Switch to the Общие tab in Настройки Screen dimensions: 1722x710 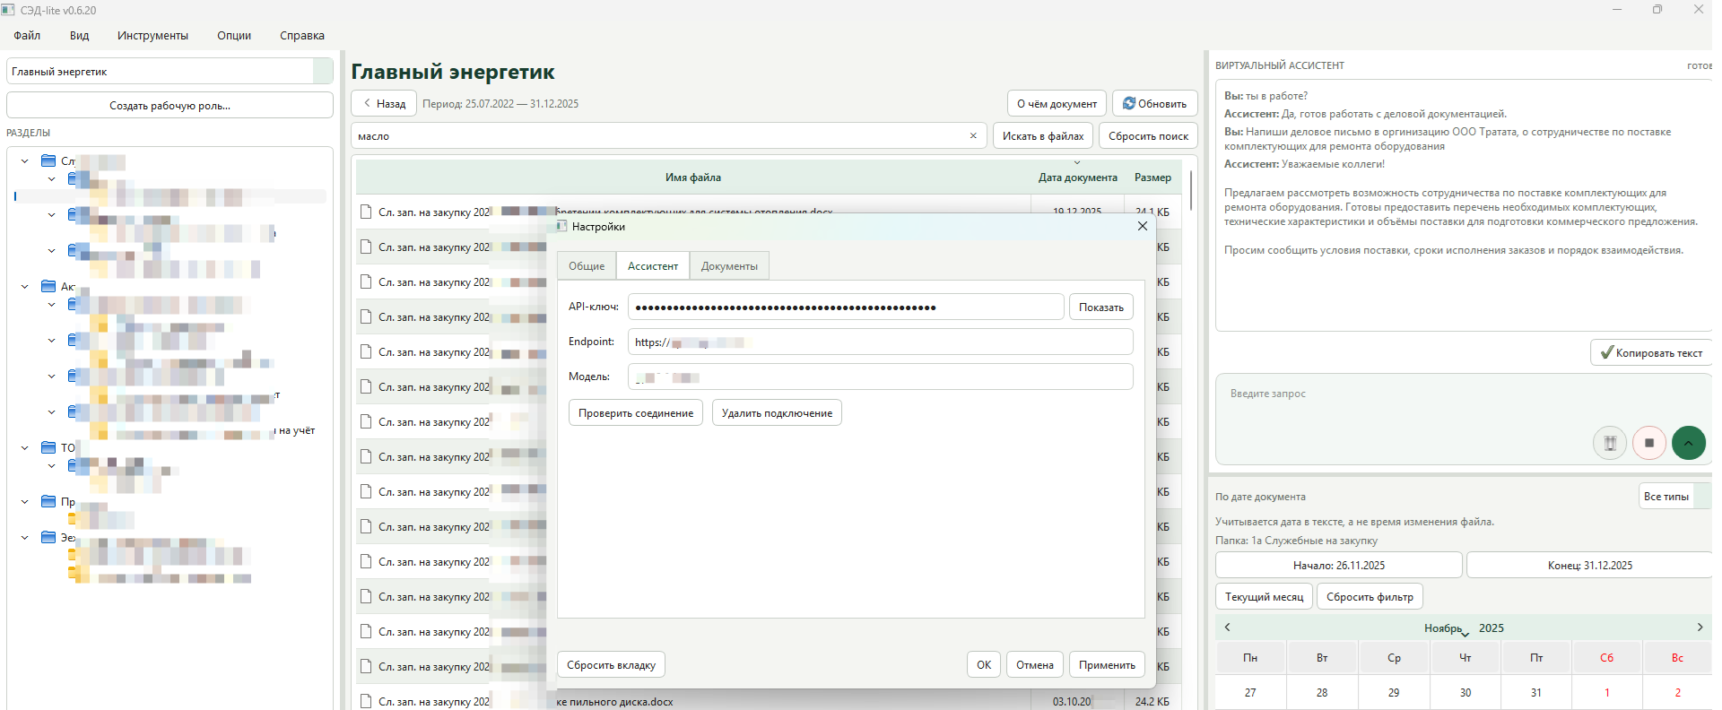pyautogui.click(x=587, y=266)
